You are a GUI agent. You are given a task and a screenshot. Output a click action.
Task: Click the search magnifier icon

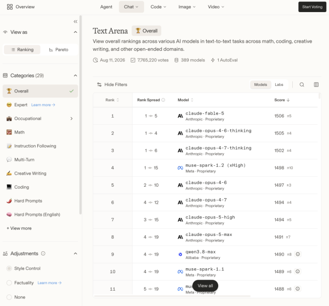pyautogui.click(x=302, y=85)
